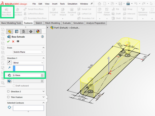Open the From Sketch Plane dropdown
The width and height of the screenshot is (155, 116).
click(x=28, y=52)
